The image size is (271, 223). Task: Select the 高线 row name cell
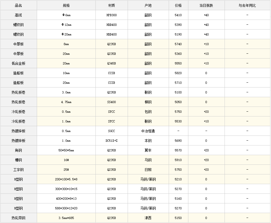[19, 15]
